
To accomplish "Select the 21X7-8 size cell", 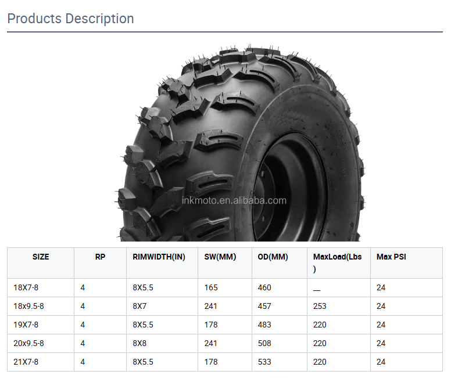I will point(26,362).
